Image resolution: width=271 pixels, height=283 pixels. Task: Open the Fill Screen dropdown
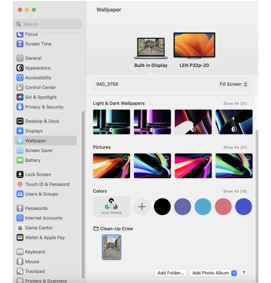pyautogui.click(x=233, y=84)
